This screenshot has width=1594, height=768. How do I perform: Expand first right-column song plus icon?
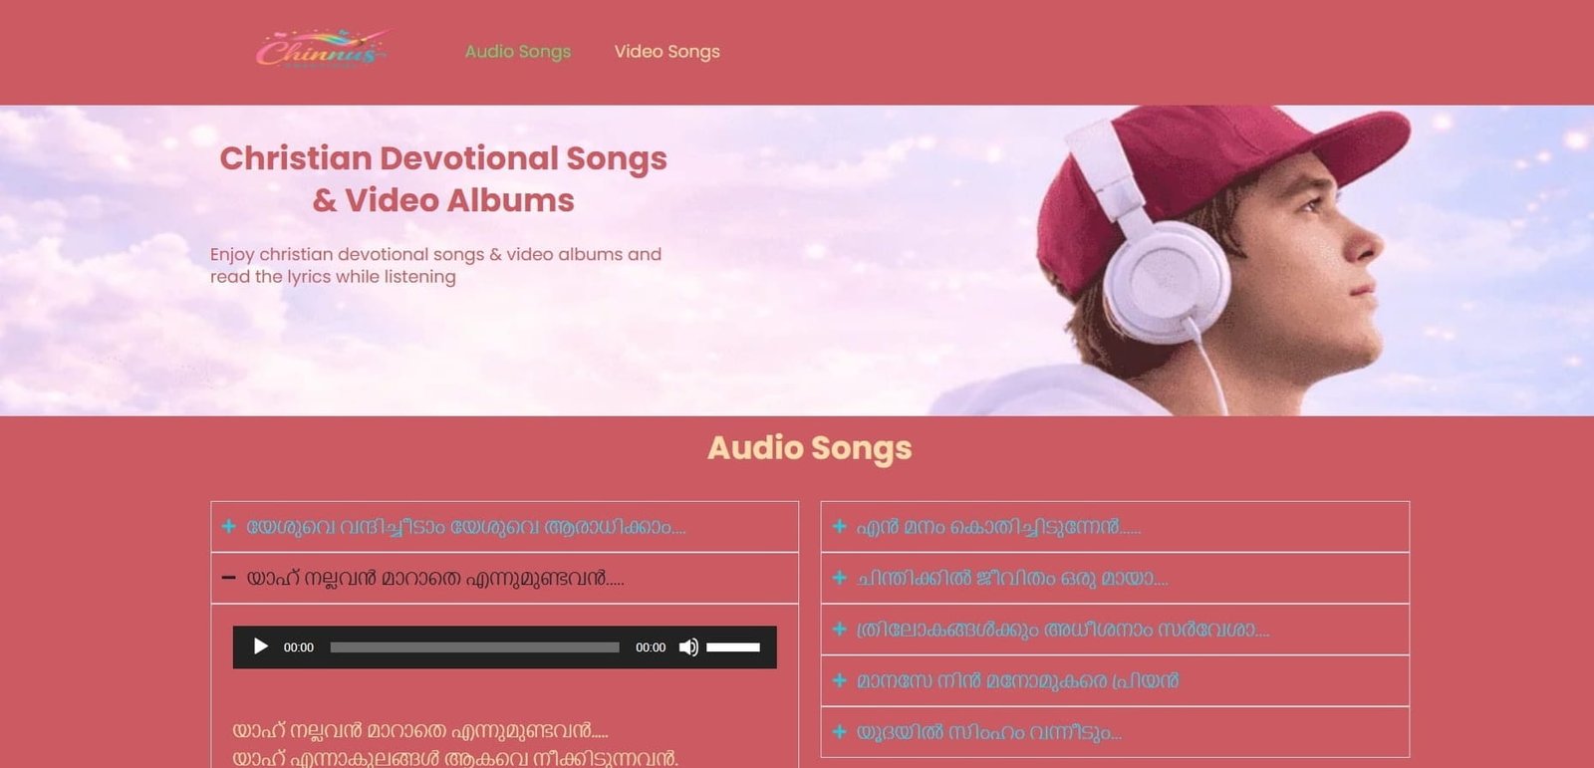[840, 526]
